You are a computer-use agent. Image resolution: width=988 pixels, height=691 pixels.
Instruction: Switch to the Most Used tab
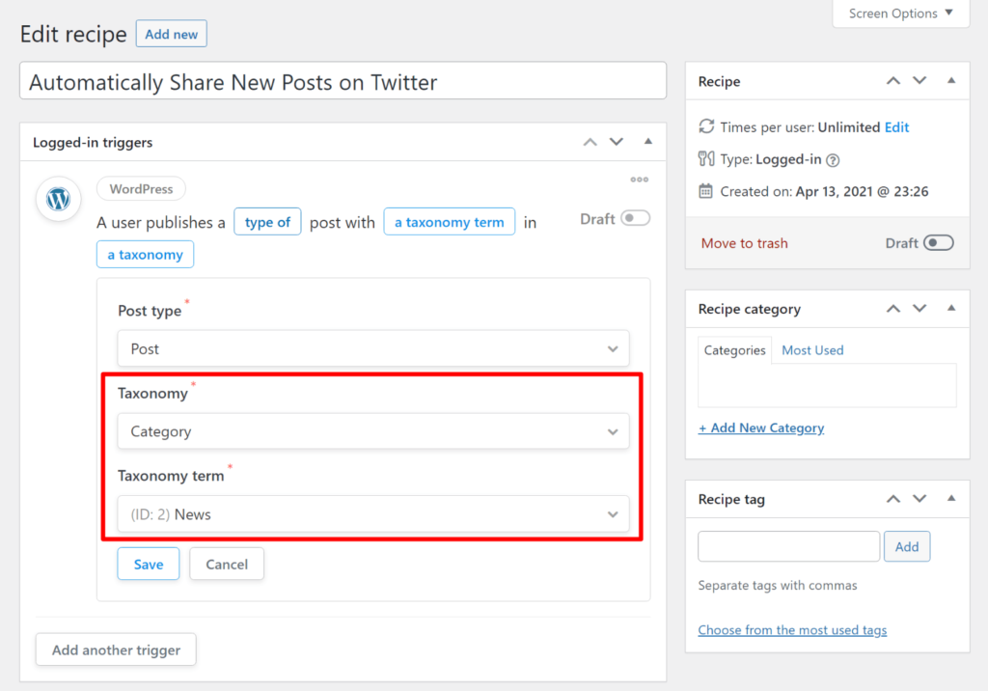[x=812, y=350]
